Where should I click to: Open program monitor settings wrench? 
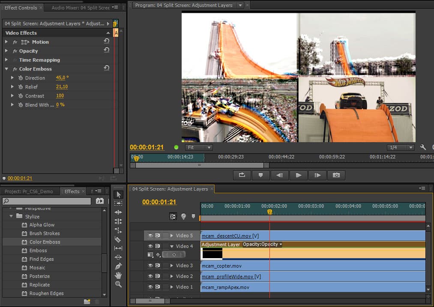(423, 147)
